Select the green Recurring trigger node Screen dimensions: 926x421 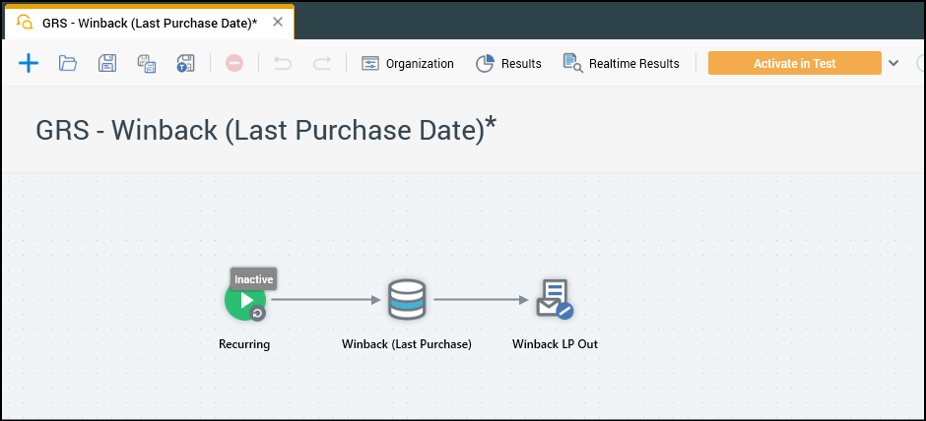coord(244,300)
